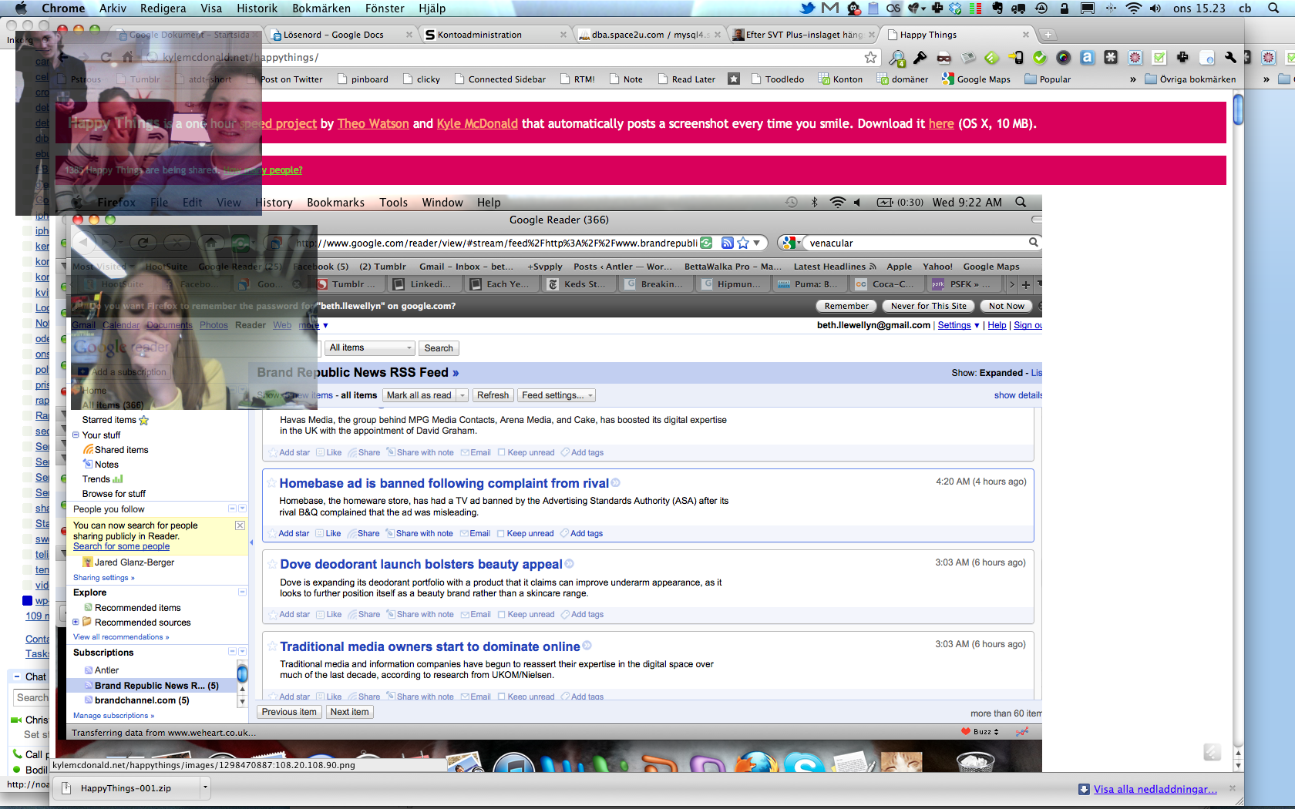Open a new tab with plus button
Image resolution: width=1295 pixels, height=809 pixels.
click(x=1048, y=35)
